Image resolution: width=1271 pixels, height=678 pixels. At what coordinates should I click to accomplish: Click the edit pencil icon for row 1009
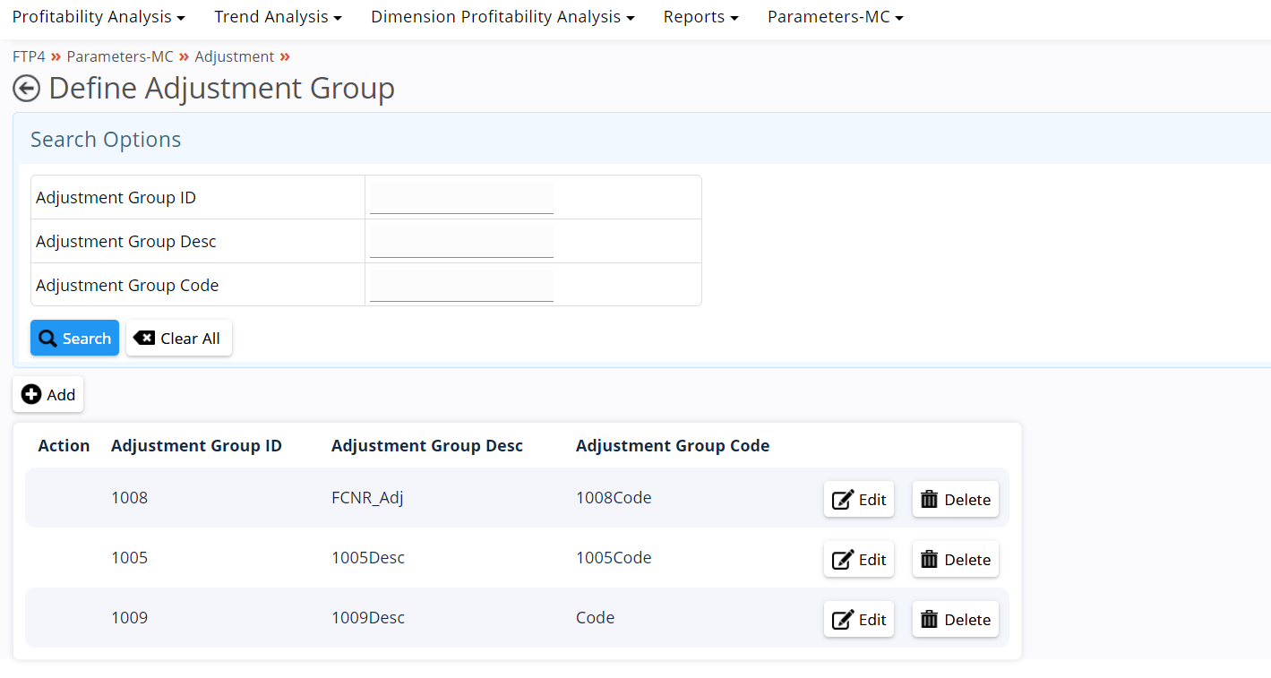pos(843,620)
